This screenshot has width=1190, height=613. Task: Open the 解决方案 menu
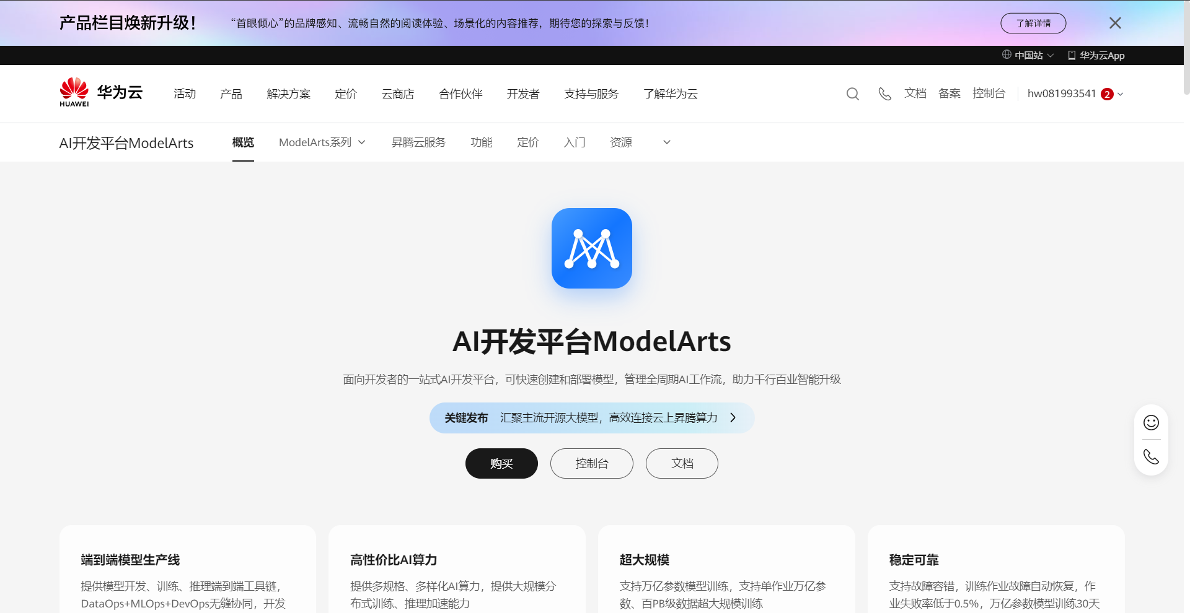pyautogui.click(x=289, y=93)
